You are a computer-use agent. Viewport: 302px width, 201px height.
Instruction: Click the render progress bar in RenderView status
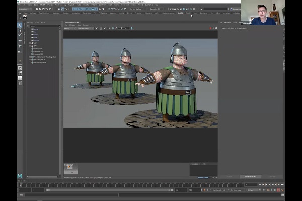(203, 178)
